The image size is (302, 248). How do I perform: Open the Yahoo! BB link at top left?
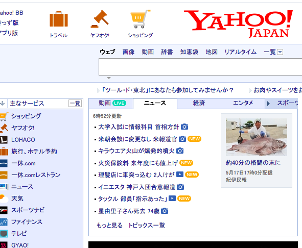click(x=12, y=13)
